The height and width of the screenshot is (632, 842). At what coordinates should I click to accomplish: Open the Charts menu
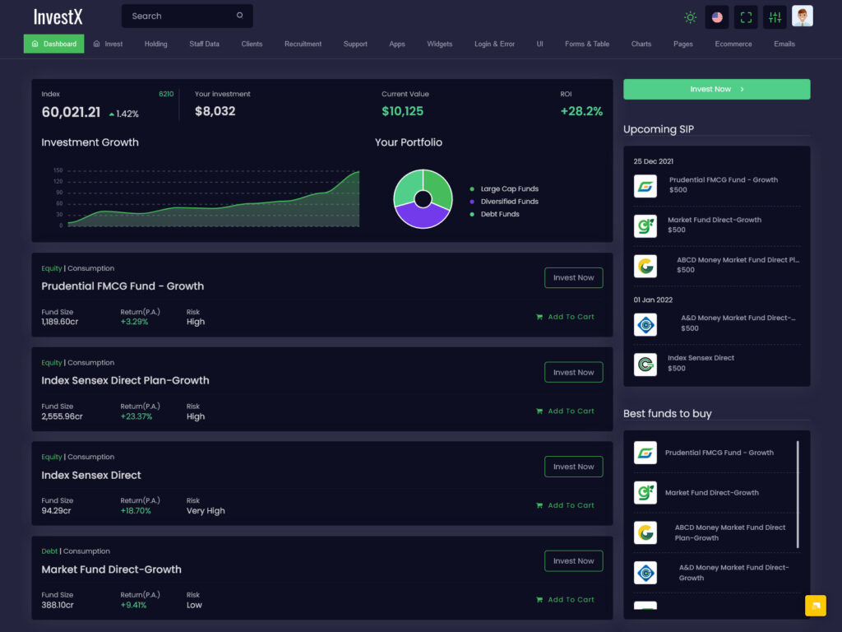tap(641, 44)
